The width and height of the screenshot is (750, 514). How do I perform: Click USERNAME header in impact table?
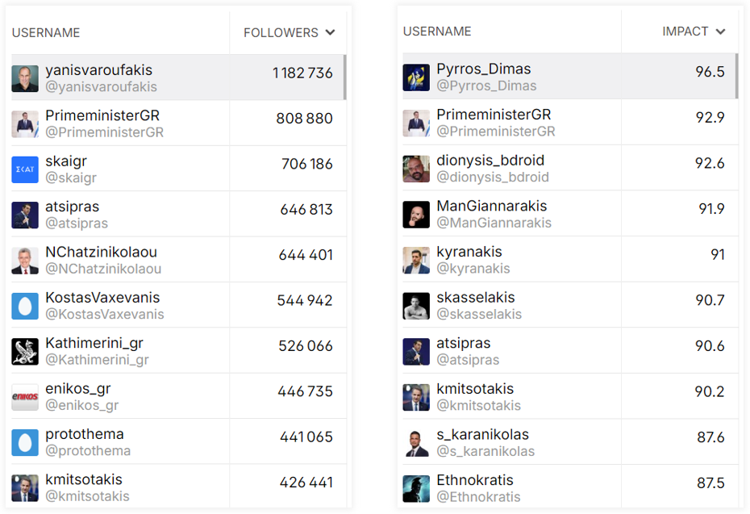(x=437, y=31)
